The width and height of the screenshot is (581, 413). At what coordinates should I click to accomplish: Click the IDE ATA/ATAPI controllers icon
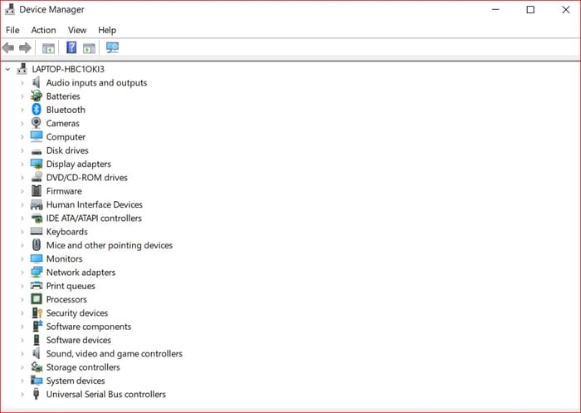[37, 219]
